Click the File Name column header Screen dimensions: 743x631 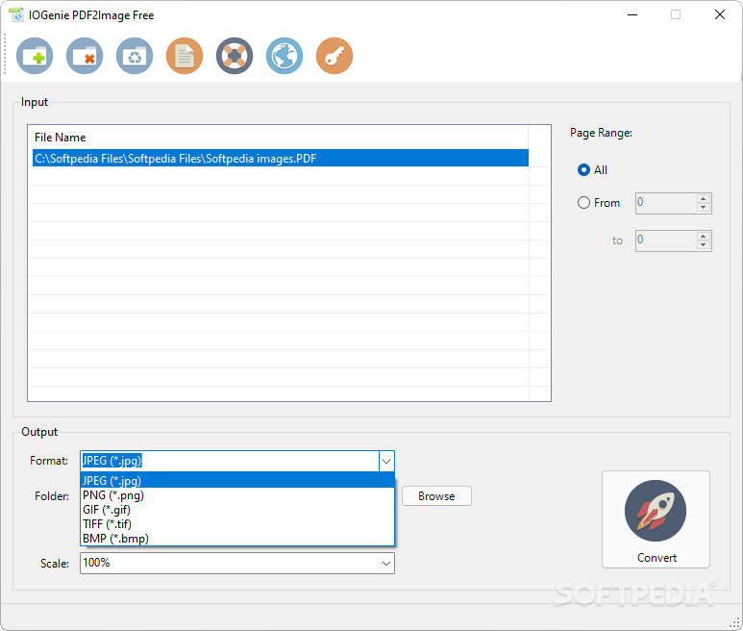coord(278,138)
